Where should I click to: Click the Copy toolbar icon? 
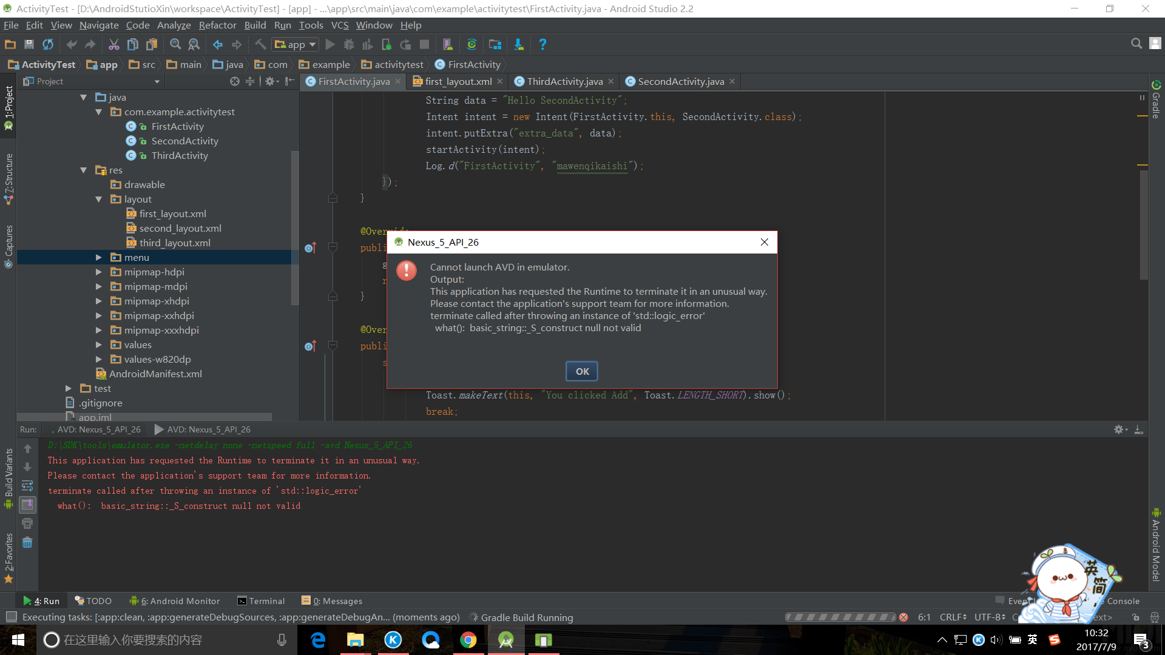point(133,44)
